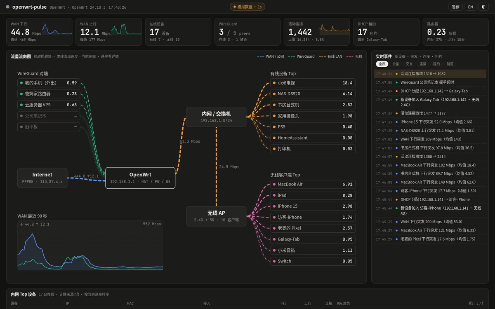Screen dimensions: 495x309
Task: Click the DHCP 租约 card
Action: 386,32
